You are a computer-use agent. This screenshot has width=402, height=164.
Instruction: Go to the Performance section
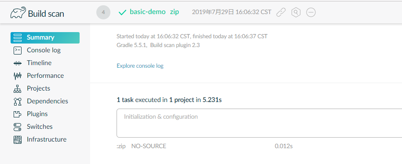(x=45, y=76)
